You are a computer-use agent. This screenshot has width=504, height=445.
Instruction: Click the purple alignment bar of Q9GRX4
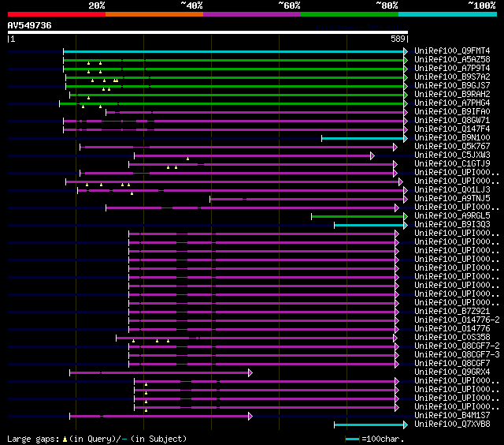coord(159,373)
